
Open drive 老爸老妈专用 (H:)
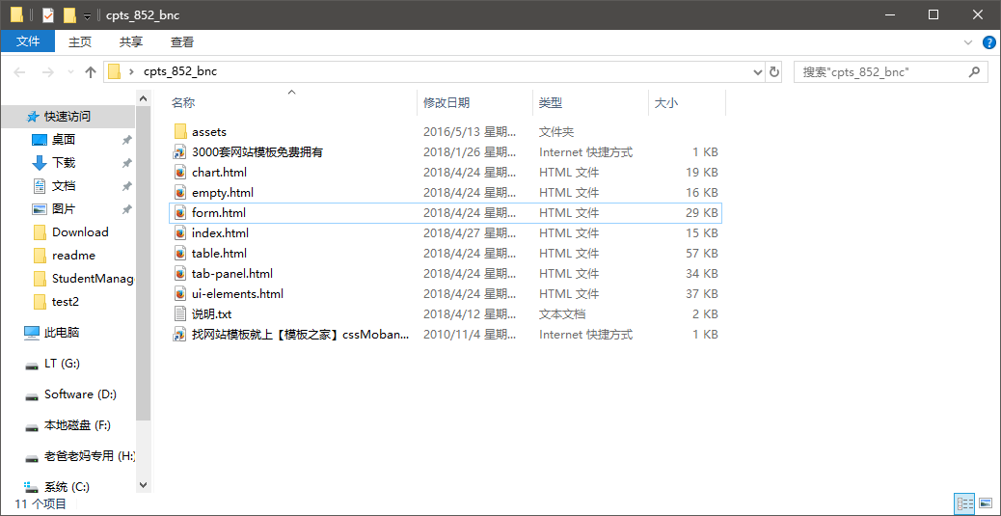point(80,456)
